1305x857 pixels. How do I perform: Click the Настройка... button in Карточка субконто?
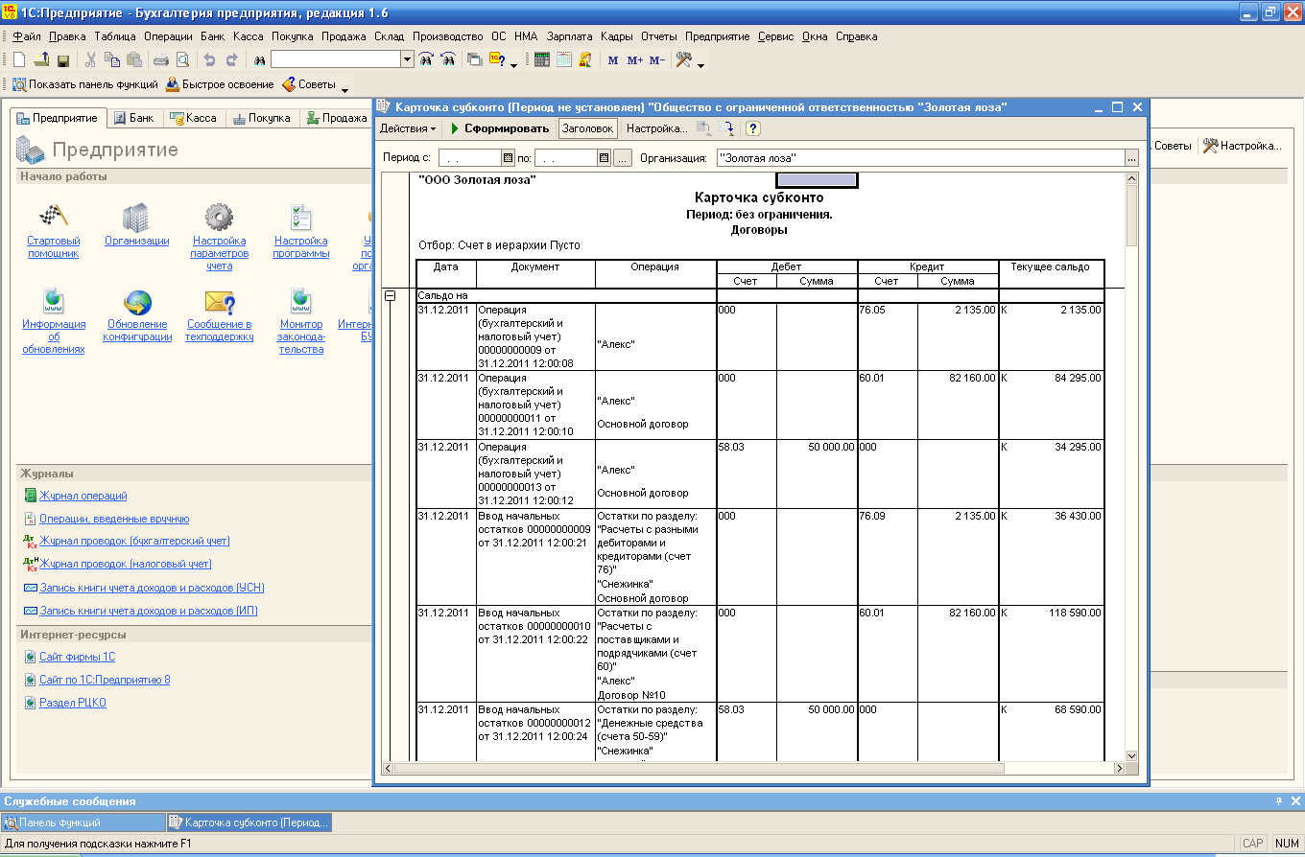coord(656,128)
